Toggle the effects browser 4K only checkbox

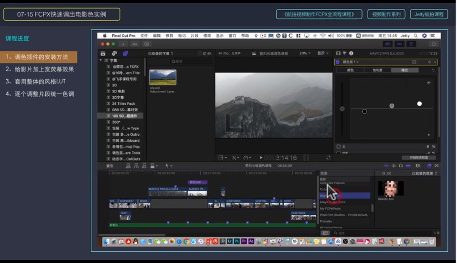click(x=379, y=173)
